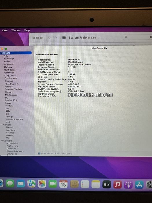The width and height of the screenshot is (152, 203).
Task: Select FireWire in sidebar
Action: (9, 87)
